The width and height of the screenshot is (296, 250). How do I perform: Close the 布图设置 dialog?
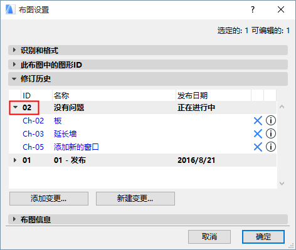pos(281,9)
